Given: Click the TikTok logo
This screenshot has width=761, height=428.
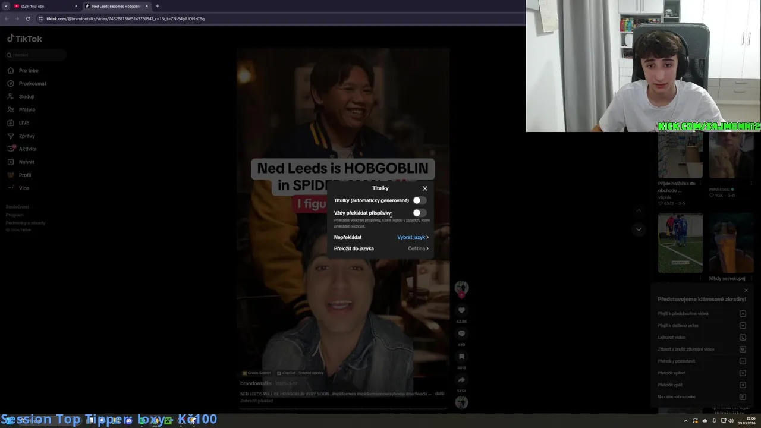Looking at the screenshot, I should (x=24, y=39).
